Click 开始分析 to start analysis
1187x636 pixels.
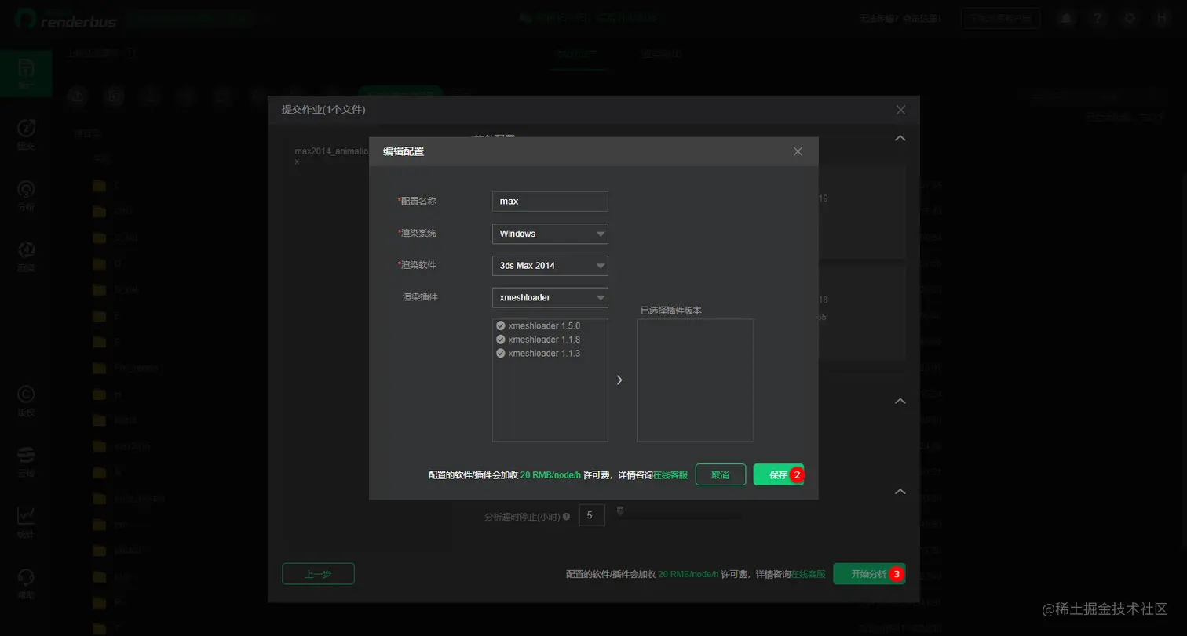(869, 574)
